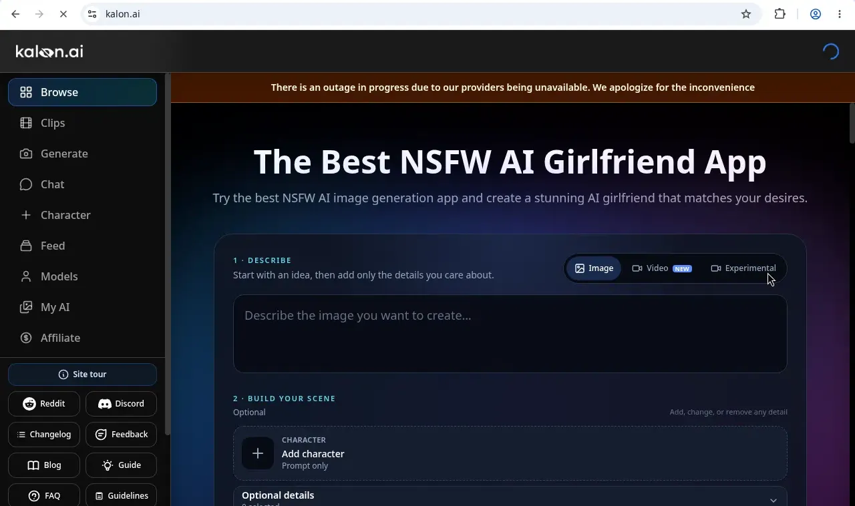Viewport: 855px width, 506px height.
Task: Open the browser profile icon
Action: (x=815, y=14)
